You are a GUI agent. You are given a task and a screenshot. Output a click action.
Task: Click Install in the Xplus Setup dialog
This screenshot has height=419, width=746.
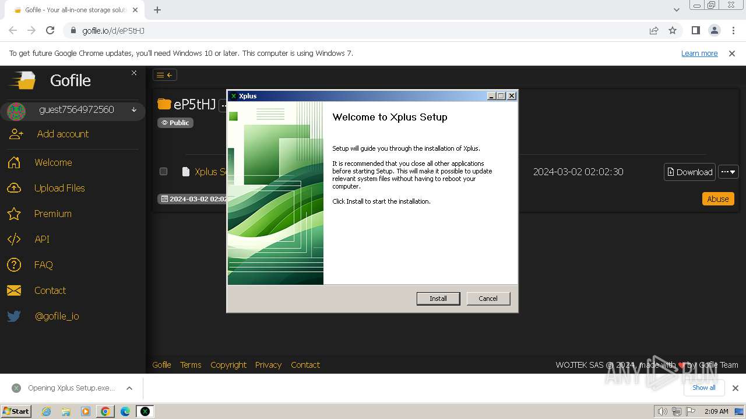tap(438, 299)
